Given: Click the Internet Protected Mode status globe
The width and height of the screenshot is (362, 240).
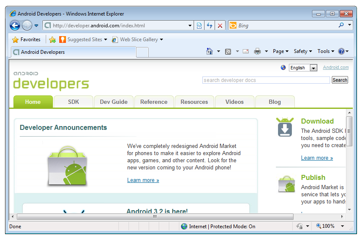Looking at the screenshot, I should point(184,227).
